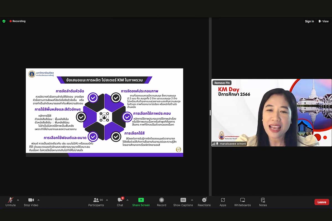Leave the meeting
This screenshot has width=332, height=221.
(321, 202)
